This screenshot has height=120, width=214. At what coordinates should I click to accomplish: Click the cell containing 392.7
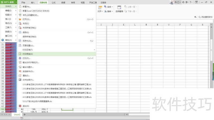(x=45, y=109)
